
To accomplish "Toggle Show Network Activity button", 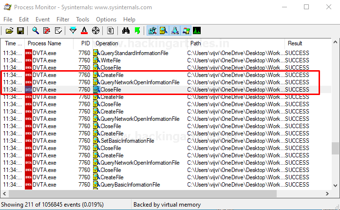I will pyautogui.click(x=175, y=31).
